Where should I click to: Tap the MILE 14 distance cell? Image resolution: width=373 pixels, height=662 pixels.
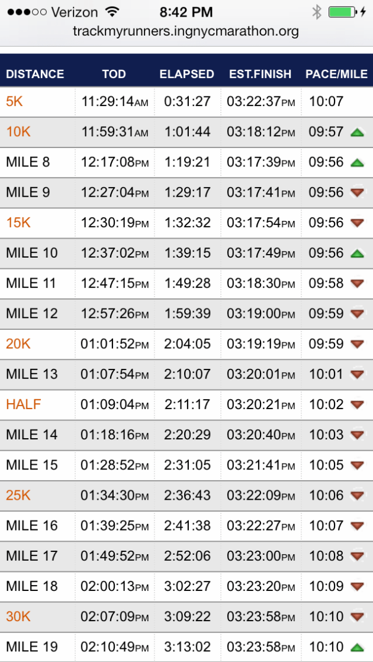pos(32,435)
